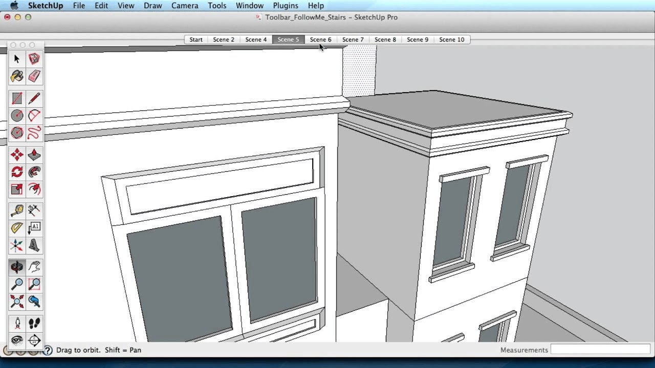Click into the Measurements input box
Viewport: 655px width, 368px height.
tap(601, 350)
